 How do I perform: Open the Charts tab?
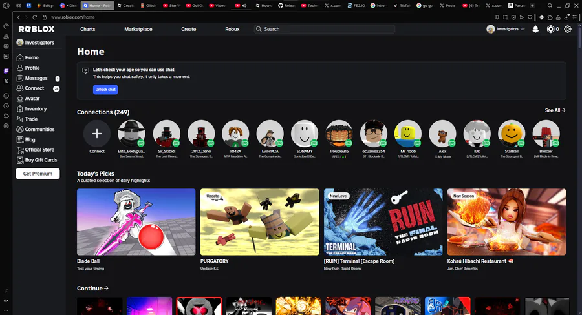pyautogui.click(x=87, y=29)
